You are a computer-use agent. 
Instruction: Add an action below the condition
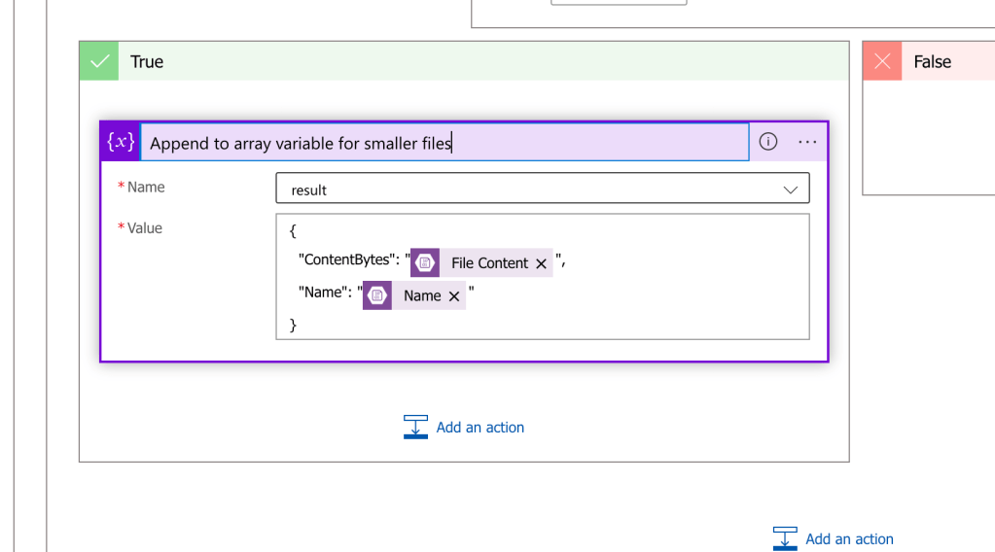[x=834, y=538]
